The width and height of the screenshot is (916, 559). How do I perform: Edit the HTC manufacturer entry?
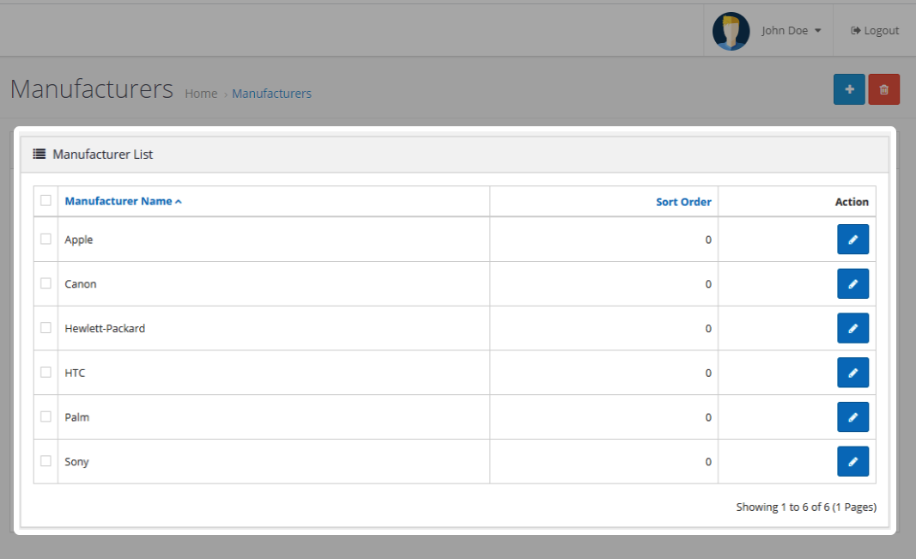[x=852, y=373]
